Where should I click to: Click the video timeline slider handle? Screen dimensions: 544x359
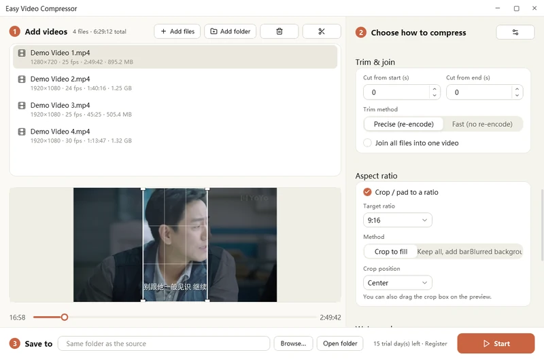click(64, 317)
